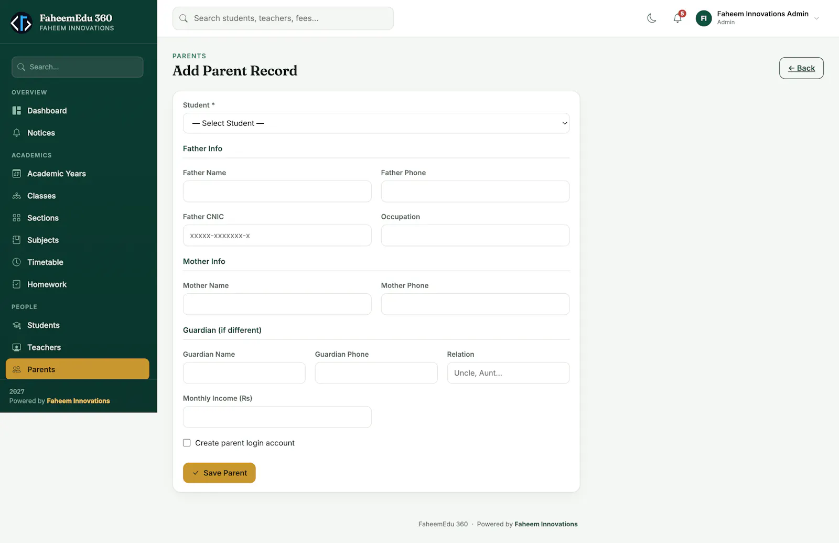This screenshot has height=543, width=839.
Task: Click the Occupation input field
Action: tap(475, 236)
